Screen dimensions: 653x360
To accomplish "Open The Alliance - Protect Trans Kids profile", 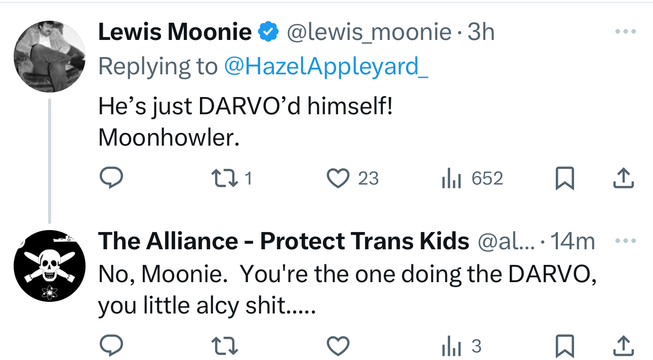I will click(x=283, y=242).
